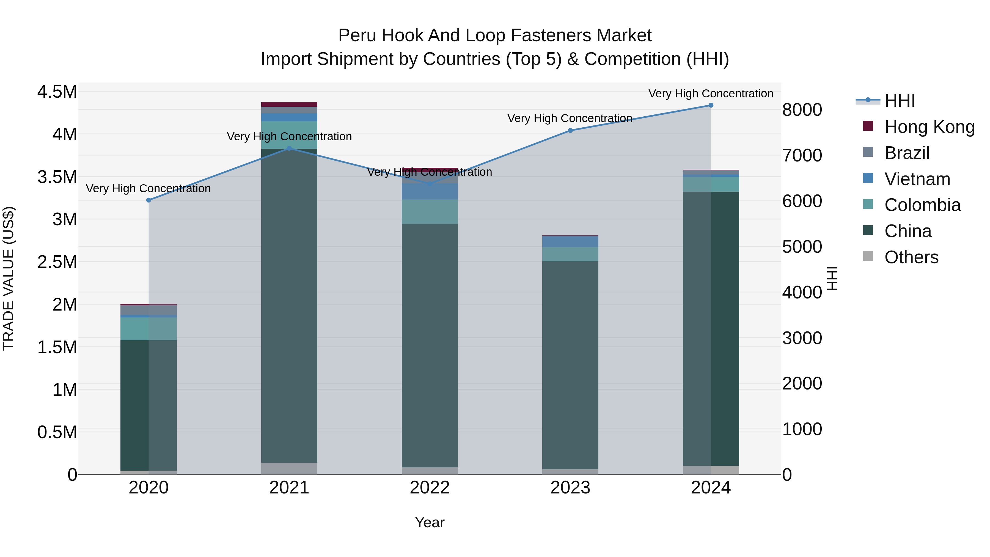The width and height of the screenshot is (990, 557).
Task: Click the Vietnam legend color swatch
Action: point(868,178)
